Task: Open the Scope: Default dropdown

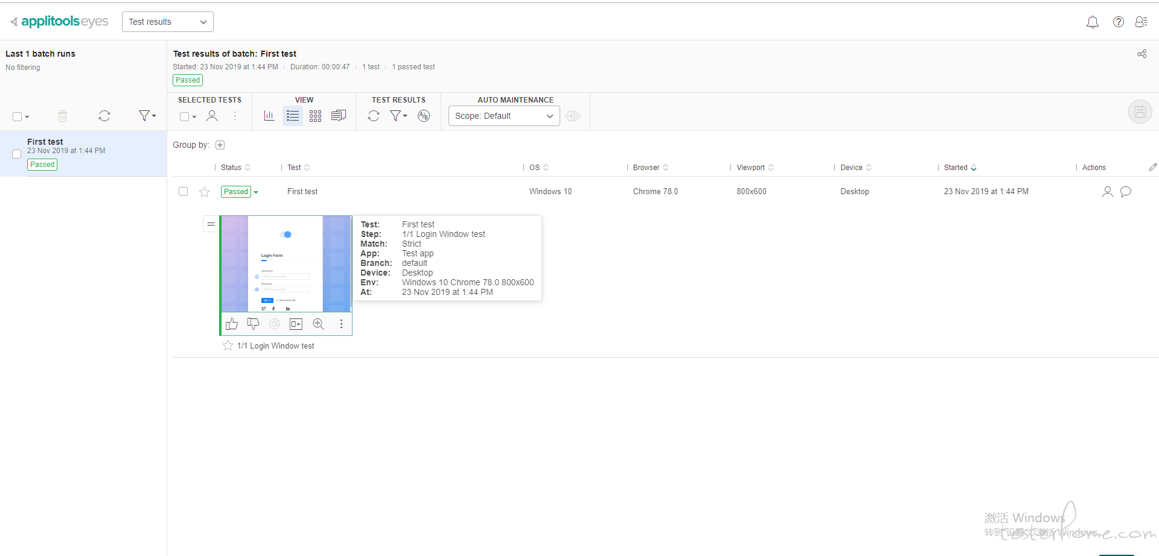Action: coord(504,116)
